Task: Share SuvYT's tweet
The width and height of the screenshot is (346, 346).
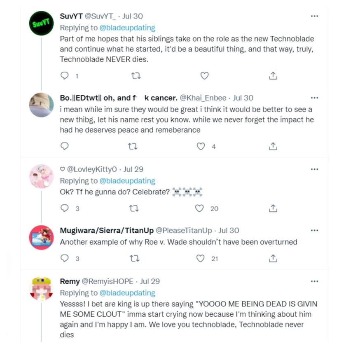Action: click(x=273, y=76)
